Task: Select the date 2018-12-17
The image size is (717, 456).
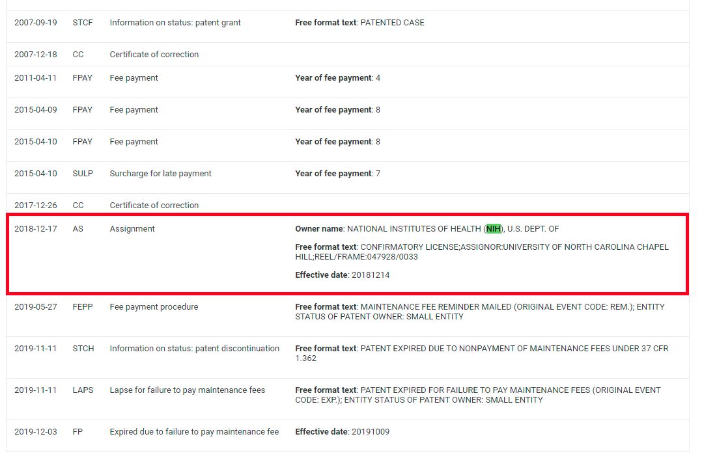Action: (x=36, y=229)
